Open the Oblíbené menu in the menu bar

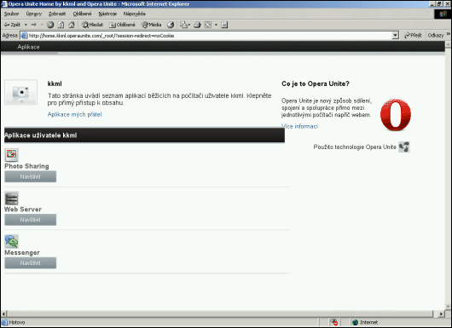click(82, 14)
